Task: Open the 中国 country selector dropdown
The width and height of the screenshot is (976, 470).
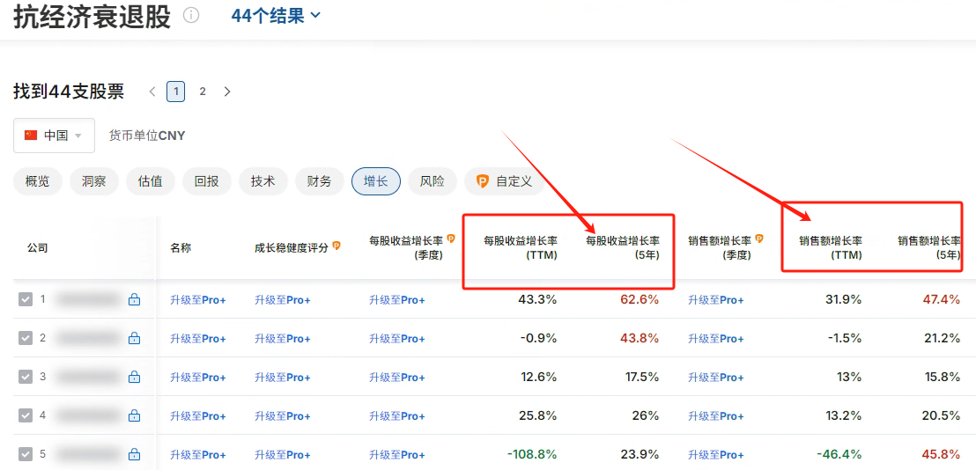Action: pos(54,136)
